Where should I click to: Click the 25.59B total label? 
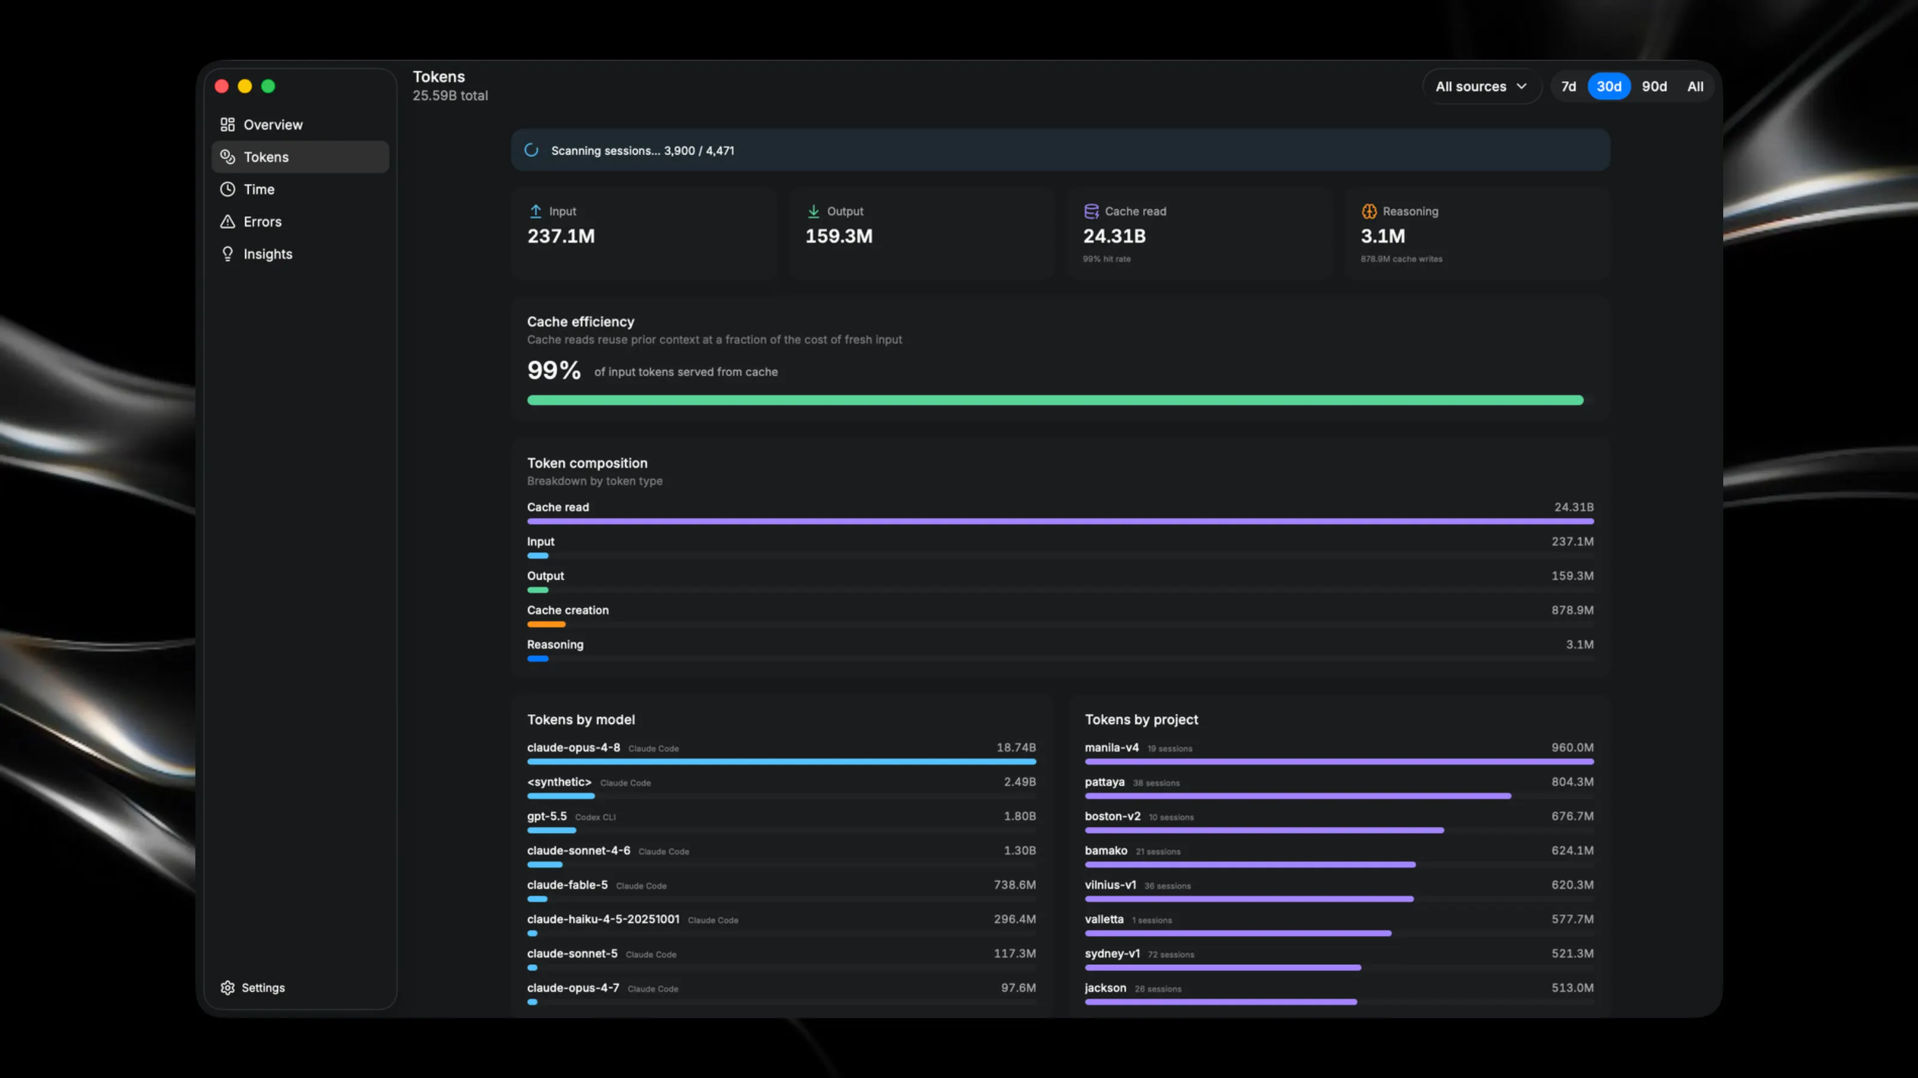(450, 96)
